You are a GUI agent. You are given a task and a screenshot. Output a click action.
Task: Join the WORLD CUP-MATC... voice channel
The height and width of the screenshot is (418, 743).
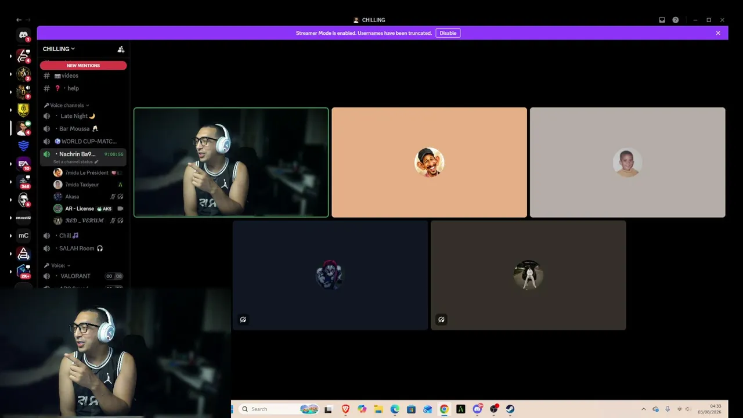click(84, 142)
